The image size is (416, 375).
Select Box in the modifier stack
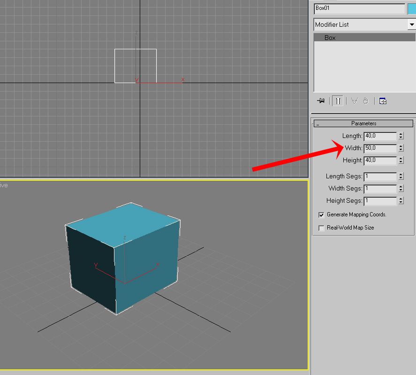(330, 38)
